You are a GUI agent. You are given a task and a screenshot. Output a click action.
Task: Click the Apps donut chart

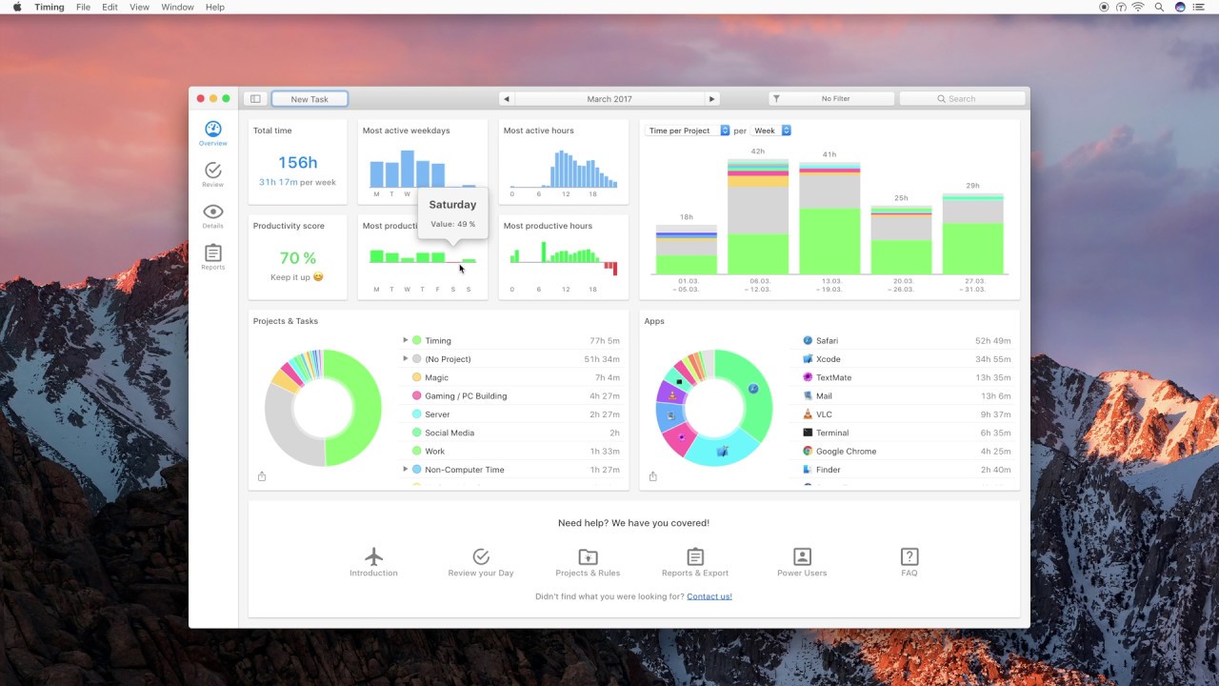coord(714,408)
